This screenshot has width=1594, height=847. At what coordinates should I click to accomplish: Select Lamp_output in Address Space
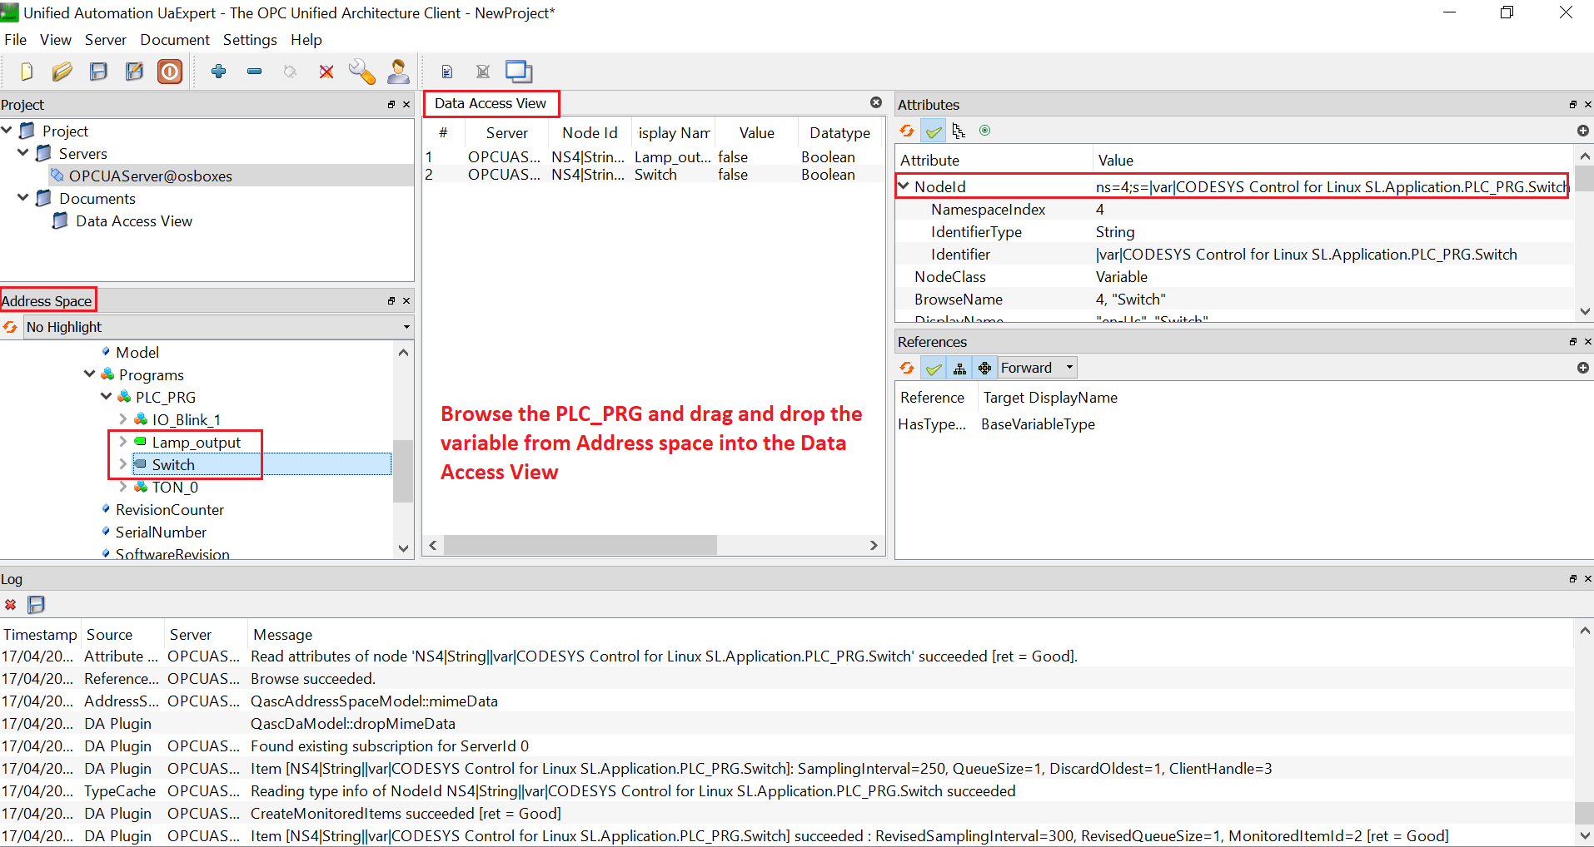(x=196, y=442)
